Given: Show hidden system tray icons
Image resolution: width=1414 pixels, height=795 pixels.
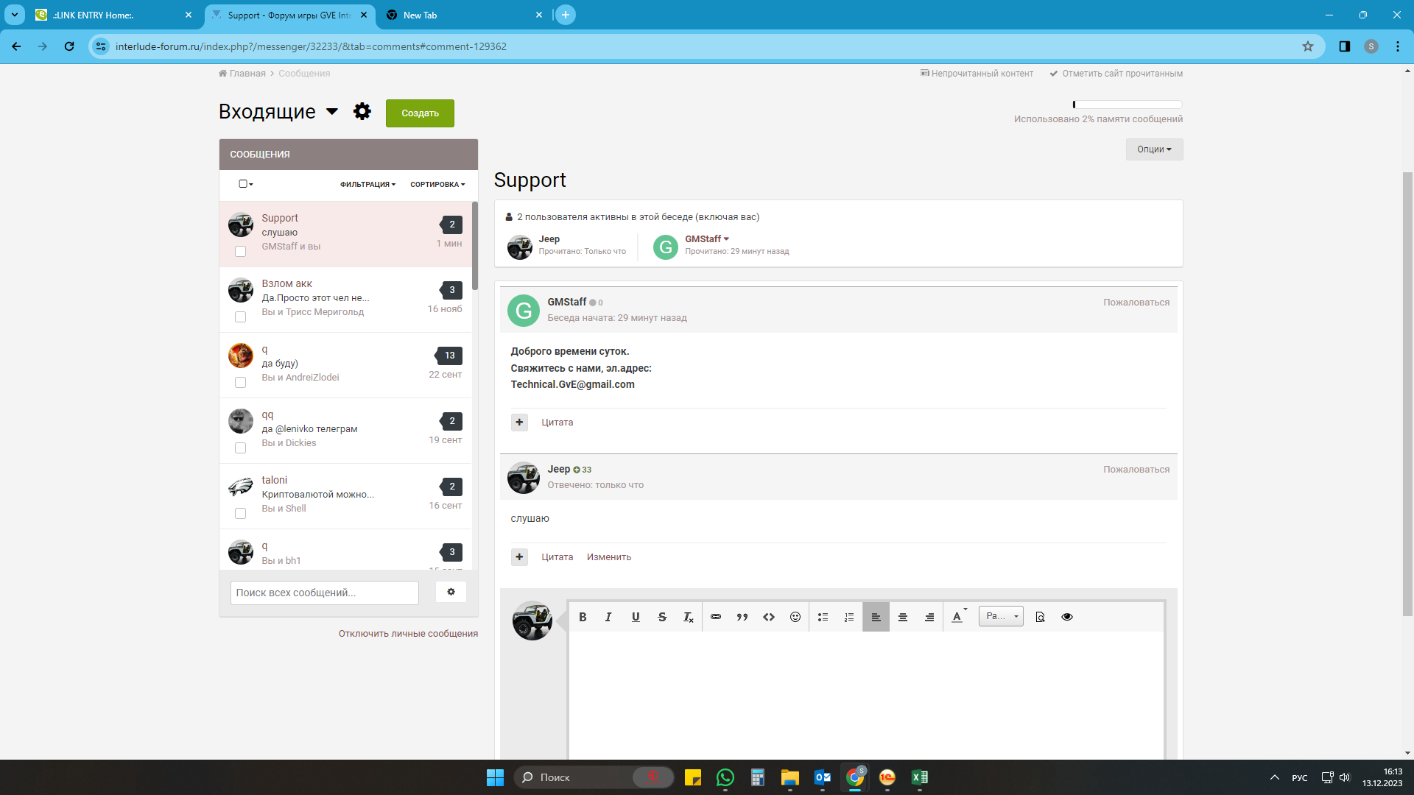Looking at the screenshot, I should click(x=1275, y=777).
